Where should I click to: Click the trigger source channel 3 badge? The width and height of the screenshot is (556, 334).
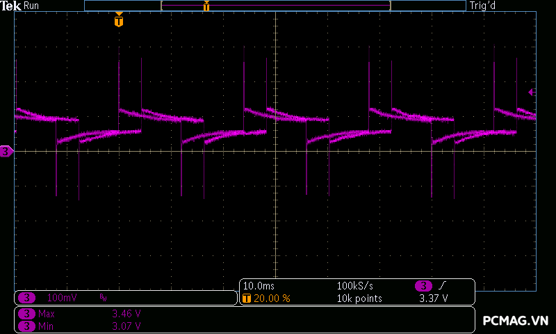pyautogui.click(x=423, y=286)
